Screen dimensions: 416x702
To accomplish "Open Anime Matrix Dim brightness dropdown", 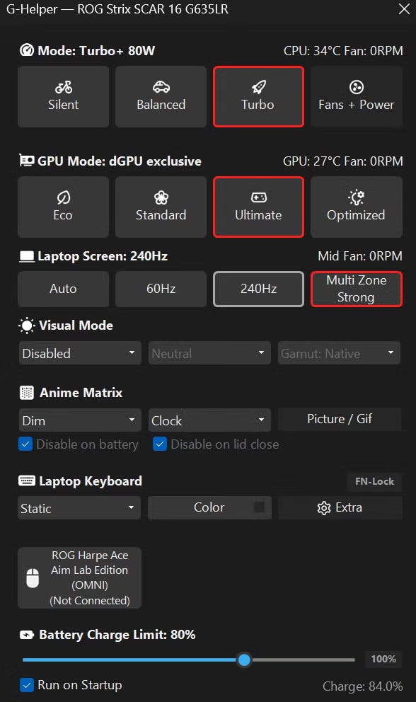I will click(80, 420).
